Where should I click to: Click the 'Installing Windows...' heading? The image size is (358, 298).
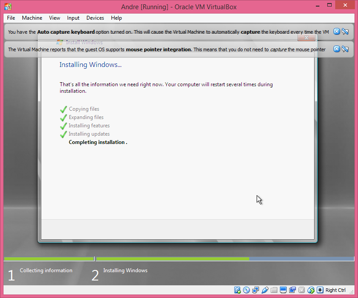(90, 65)
